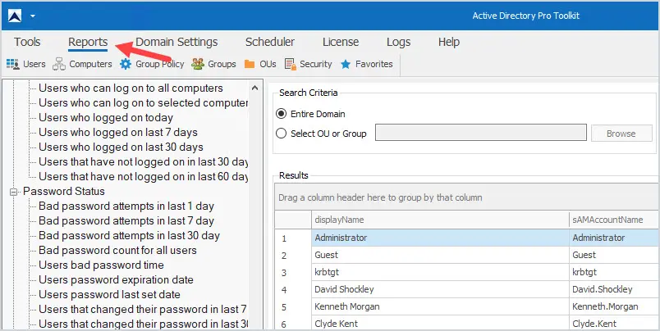Switch to the Domain Settings tab
This screenshot has width=660, height=331.
[x=176, y=42]
